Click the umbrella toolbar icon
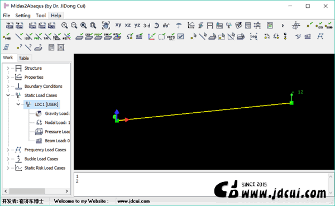Screen dimensions: 335x206 pos(179,26)
